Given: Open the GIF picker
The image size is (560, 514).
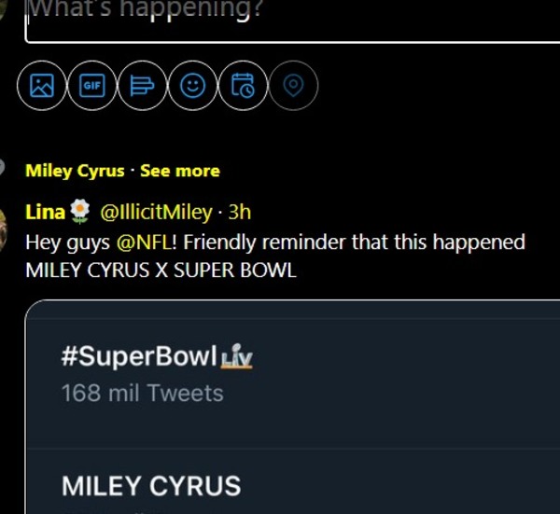Looking at the screenshot, I should coord(92,87).
